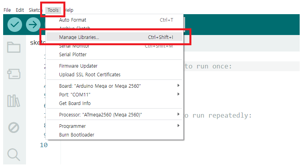This screenshot has width=304, height=166.
Task: Select Burn Bootloader entry
Action: point(114,135)
